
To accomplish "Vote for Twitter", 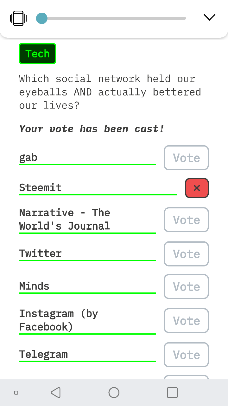I will click(x=186, y=254).
